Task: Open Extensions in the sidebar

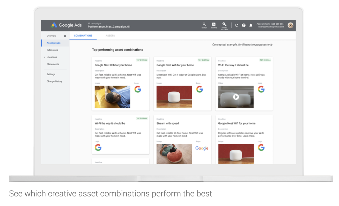Action: (x=52, y=50)
